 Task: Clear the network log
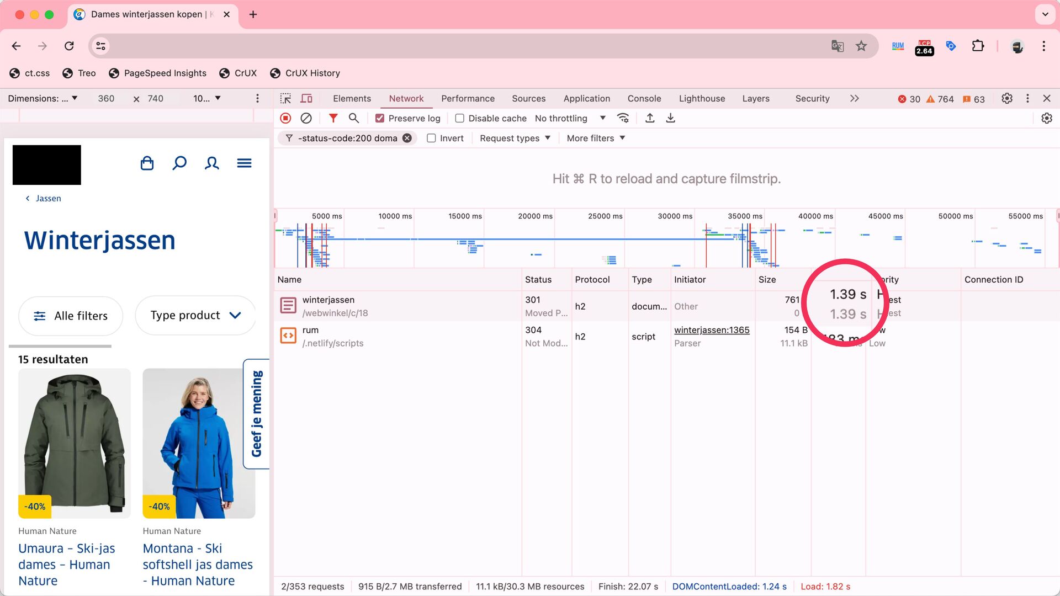pos(306,118)
